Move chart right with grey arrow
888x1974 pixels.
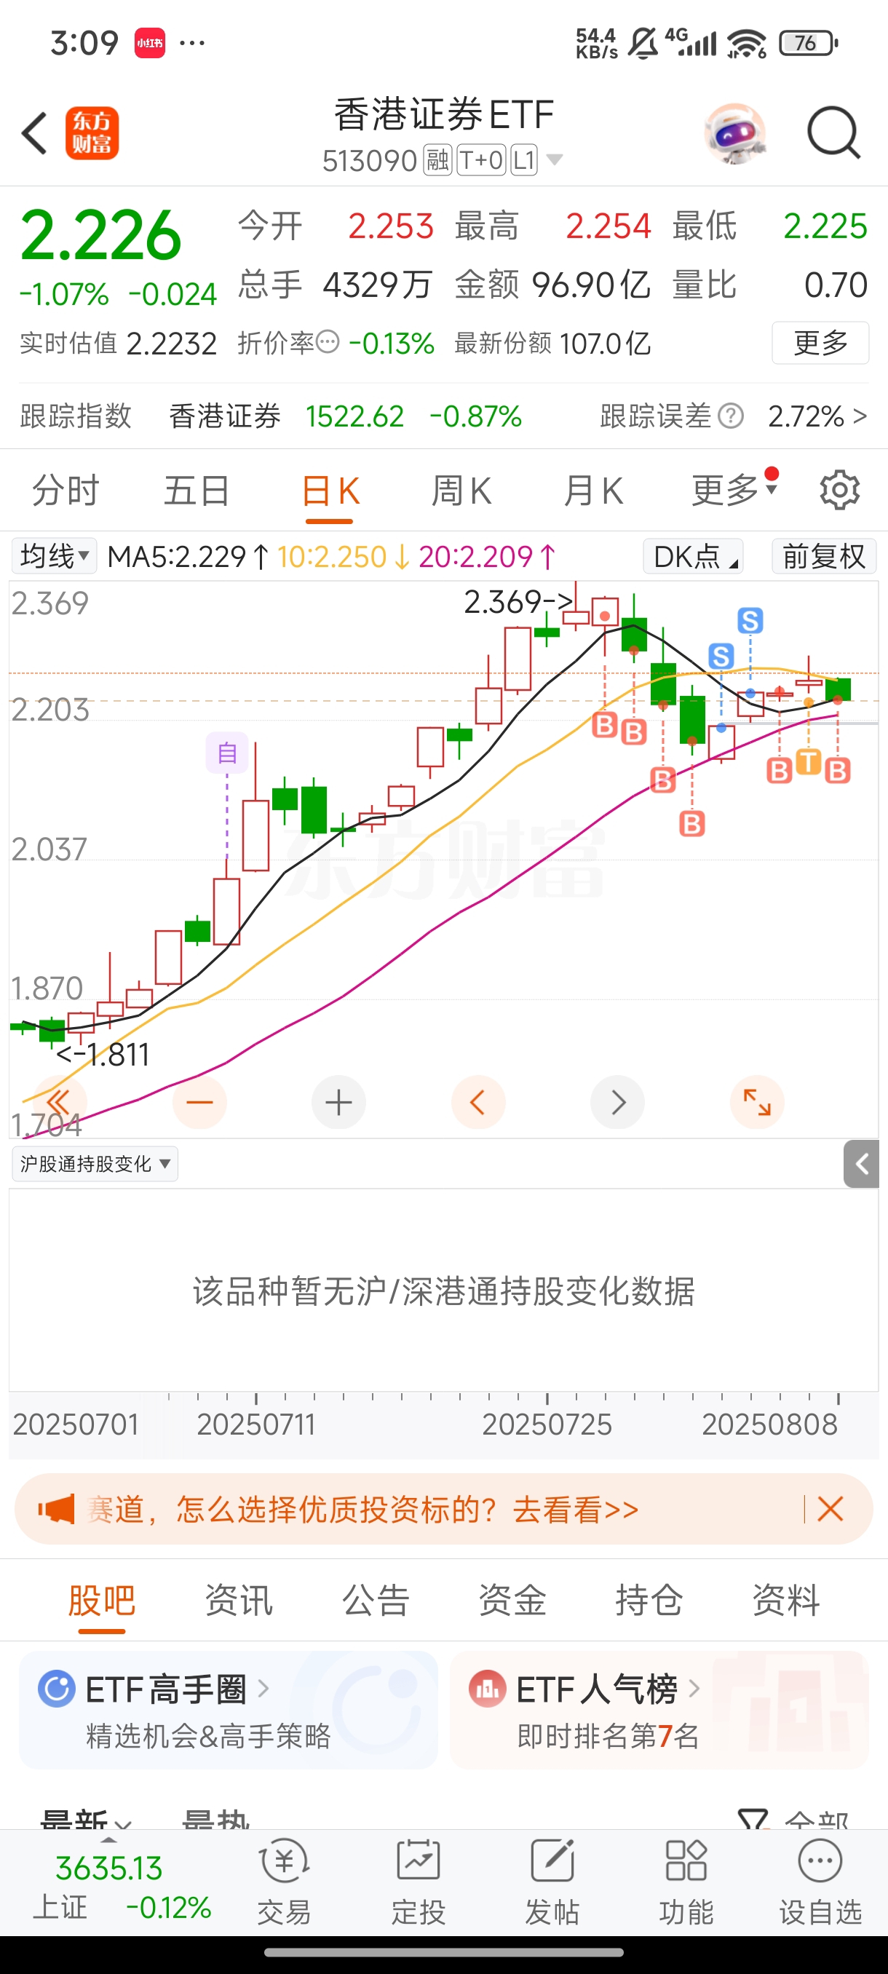pos(617,1103)
